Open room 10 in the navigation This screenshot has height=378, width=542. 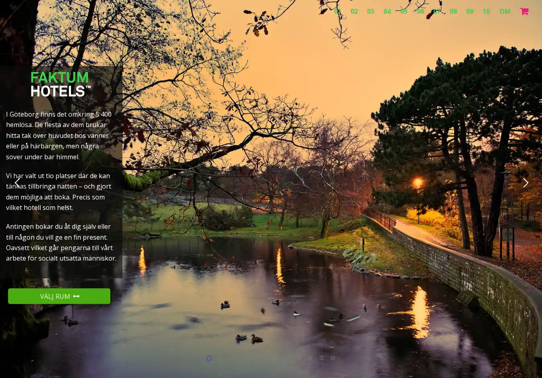(x=486, y=11)
